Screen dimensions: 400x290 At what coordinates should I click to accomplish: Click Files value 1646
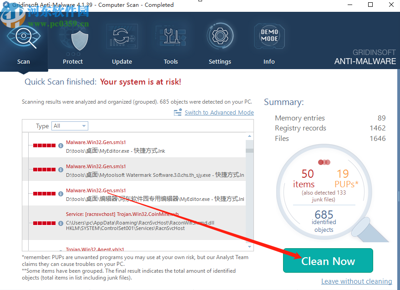pyautogui.click(x=378, y=138)
